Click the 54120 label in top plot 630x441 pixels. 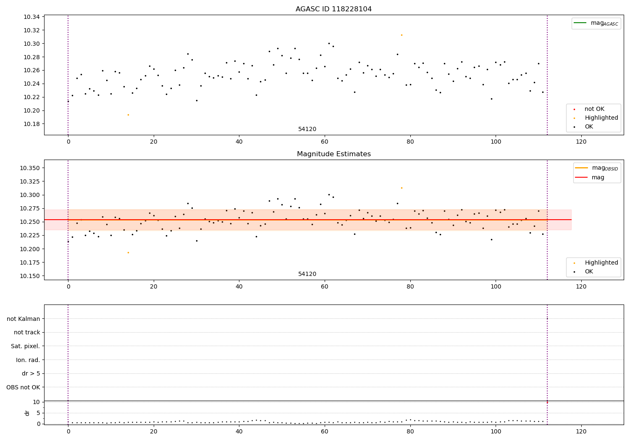point(307,129)
